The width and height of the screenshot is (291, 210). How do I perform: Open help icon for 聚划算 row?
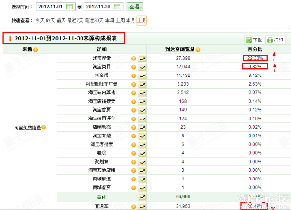pos(134,162)
